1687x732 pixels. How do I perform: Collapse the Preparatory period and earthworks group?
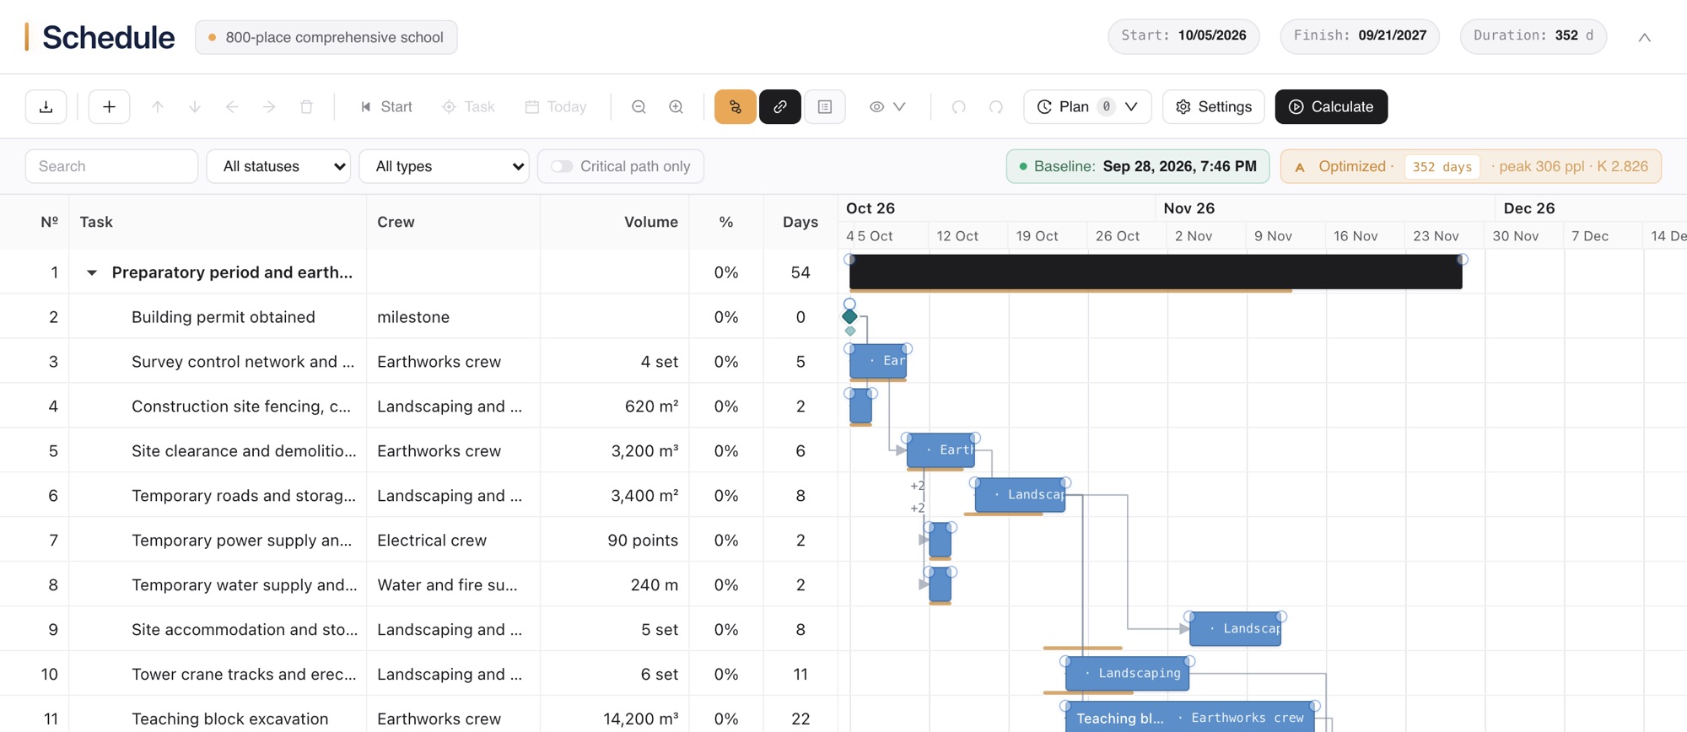92,272
